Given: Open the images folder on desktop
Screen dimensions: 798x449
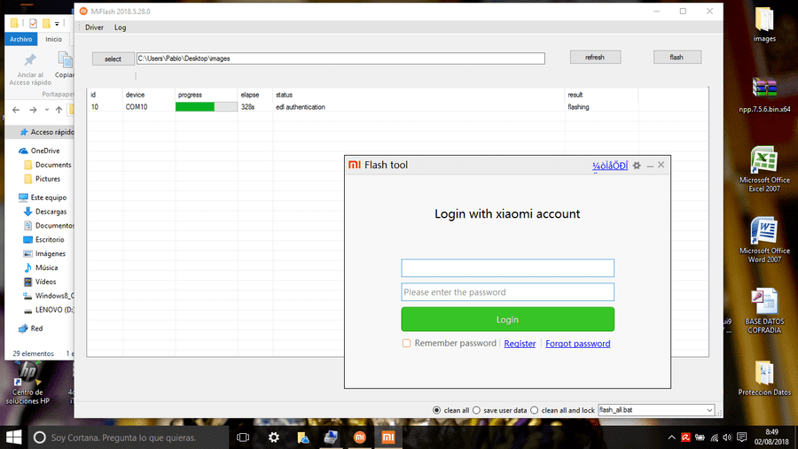Looking at the screenshot, I should click(764, 25).
